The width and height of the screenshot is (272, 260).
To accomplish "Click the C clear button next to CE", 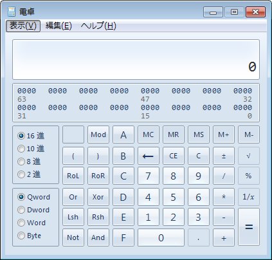I will coord(199,156).
